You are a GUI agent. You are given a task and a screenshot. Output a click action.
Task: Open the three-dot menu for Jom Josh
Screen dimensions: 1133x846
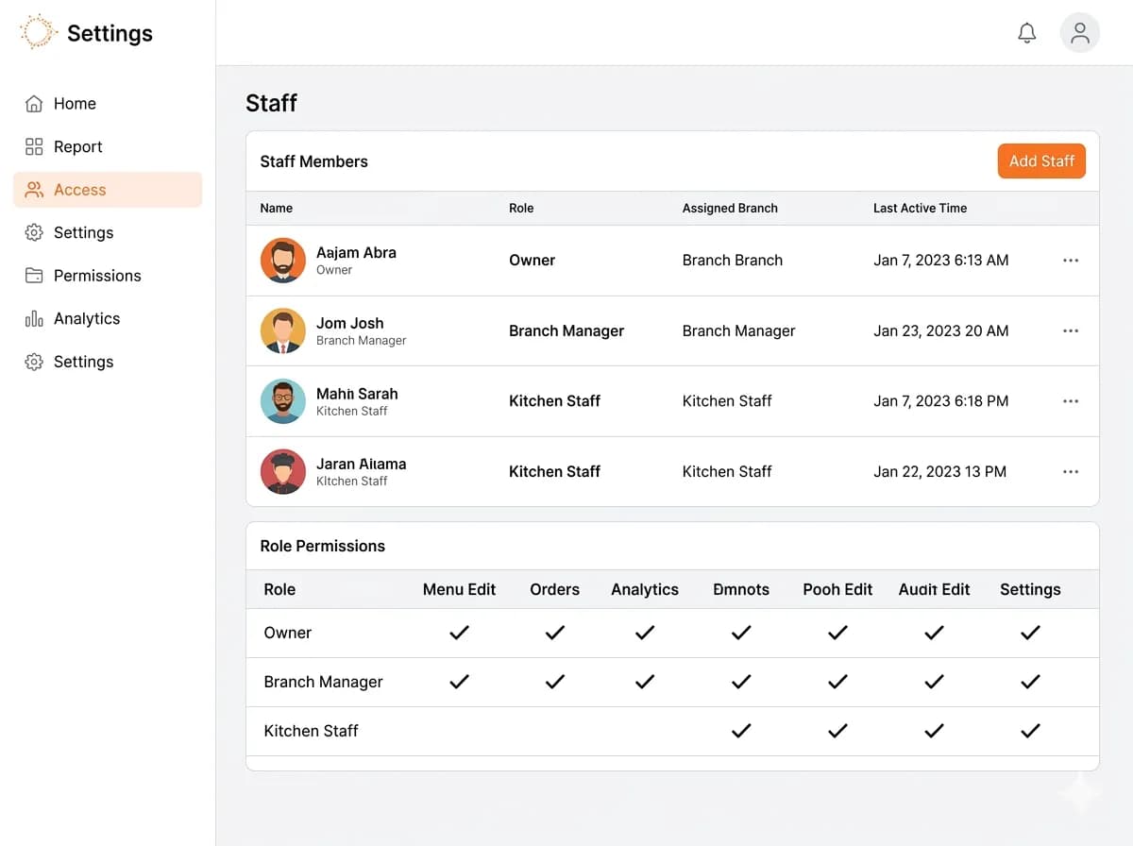tap(1071, 330)
